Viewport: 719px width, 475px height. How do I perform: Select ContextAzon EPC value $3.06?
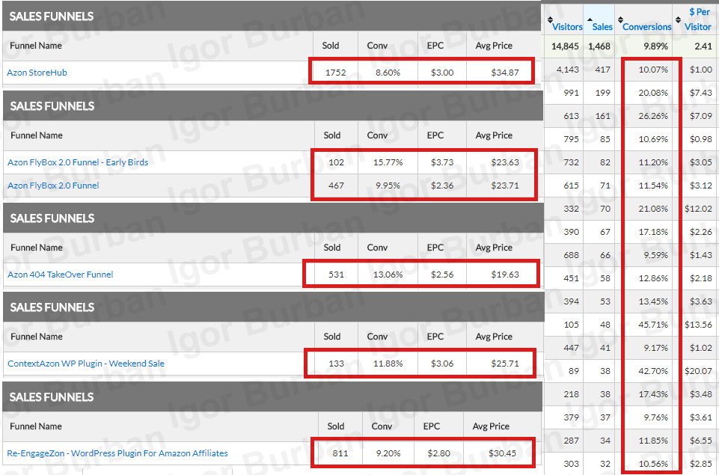pos(442,364)
